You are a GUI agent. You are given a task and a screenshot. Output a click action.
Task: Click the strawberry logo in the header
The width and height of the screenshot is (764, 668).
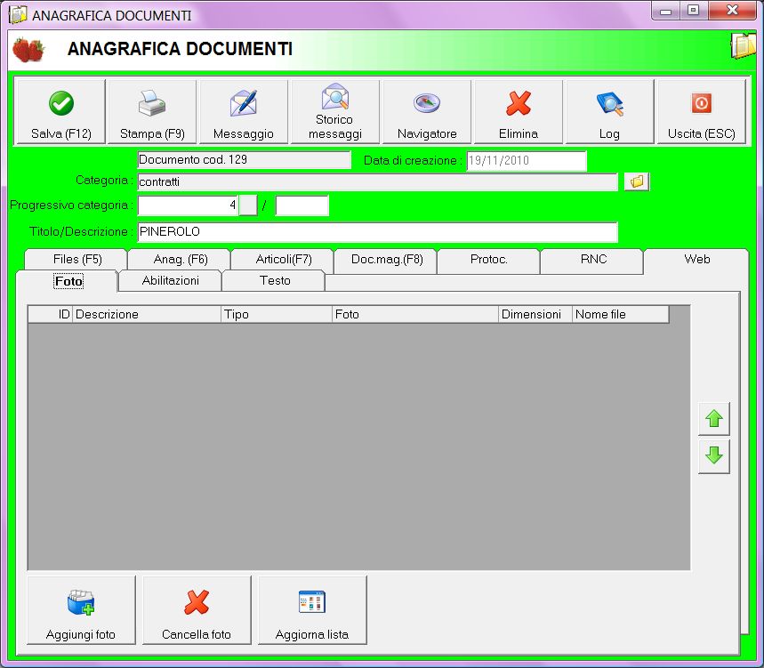(x=28, y=49)
